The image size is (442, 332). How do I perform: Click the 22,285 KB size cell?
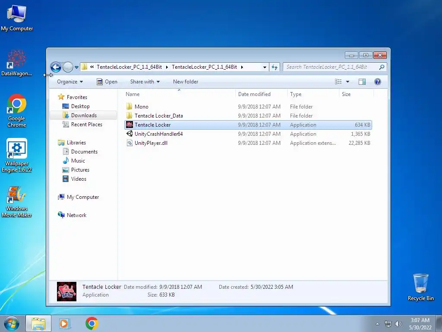(x=359, y=143)
